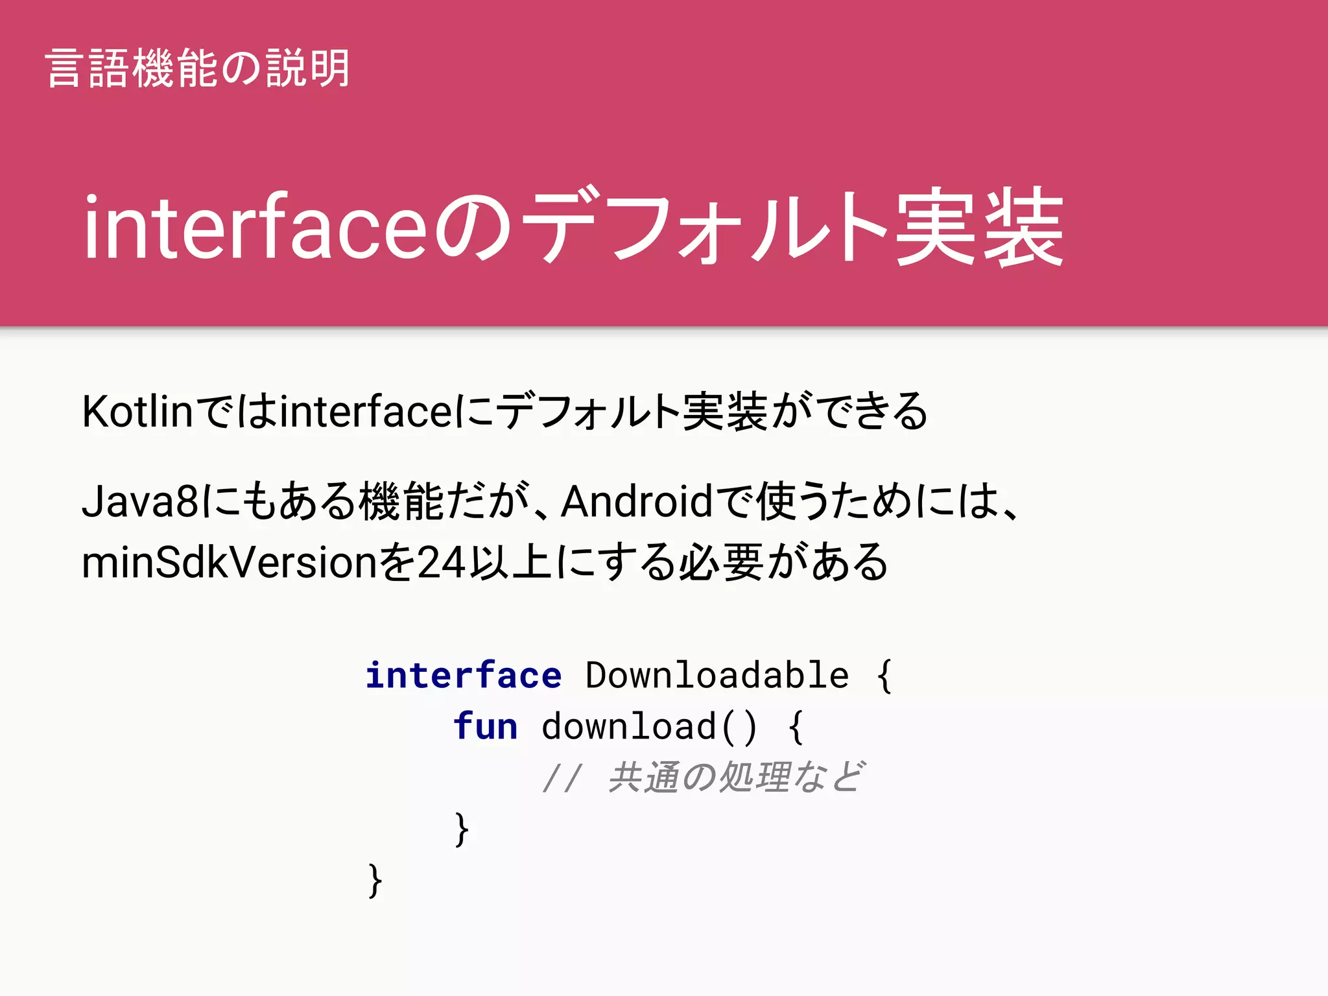Screen dimensions: 1328x996
Task: Click the 'fun' keyword in the code
Action: point(486,726)
